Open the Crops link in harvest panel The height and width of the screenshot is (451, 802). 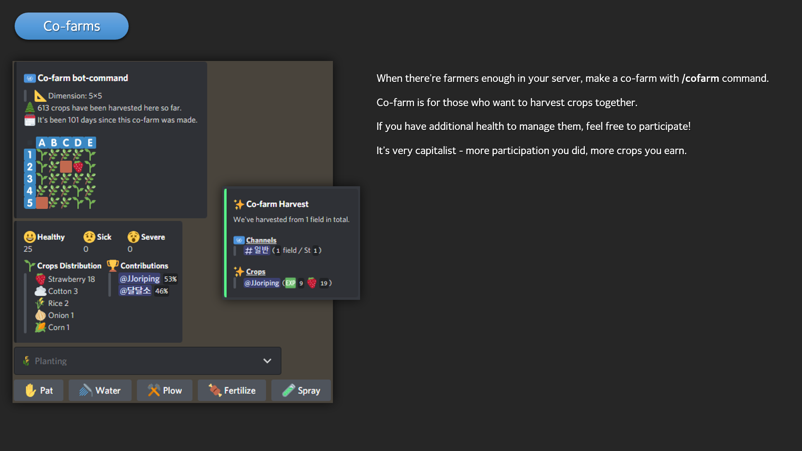(256, 271)
